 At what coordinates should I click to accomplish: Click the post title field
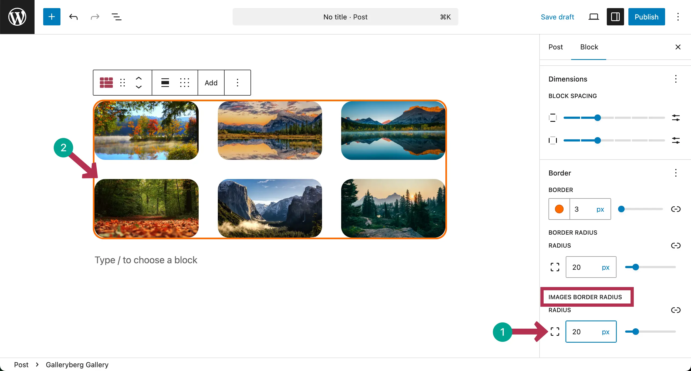coord(345,17)
